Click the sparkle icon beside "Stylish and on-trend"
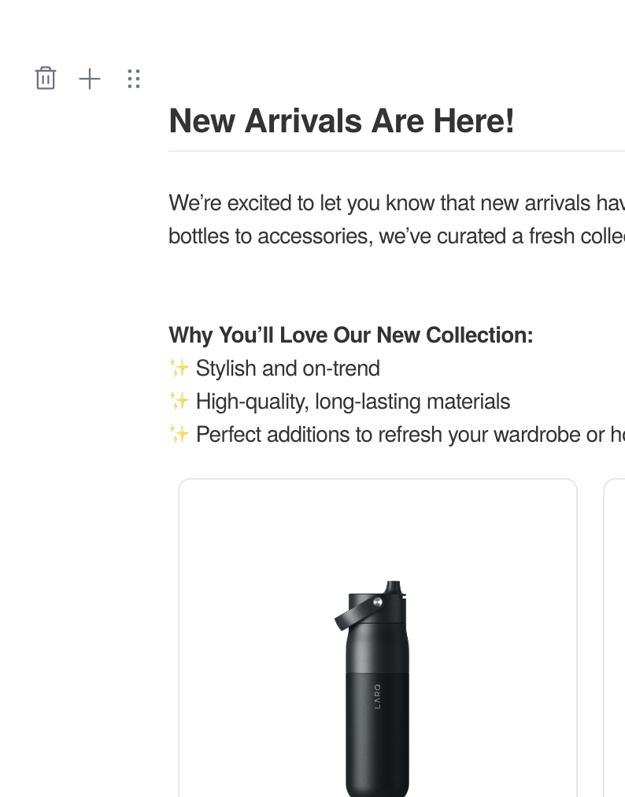Screen dimensions: 625x797 click(178, 368)
